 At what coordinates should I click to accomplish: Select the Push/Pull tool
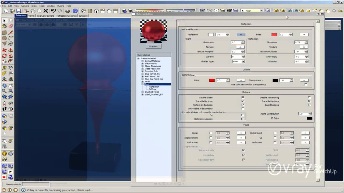11,50
